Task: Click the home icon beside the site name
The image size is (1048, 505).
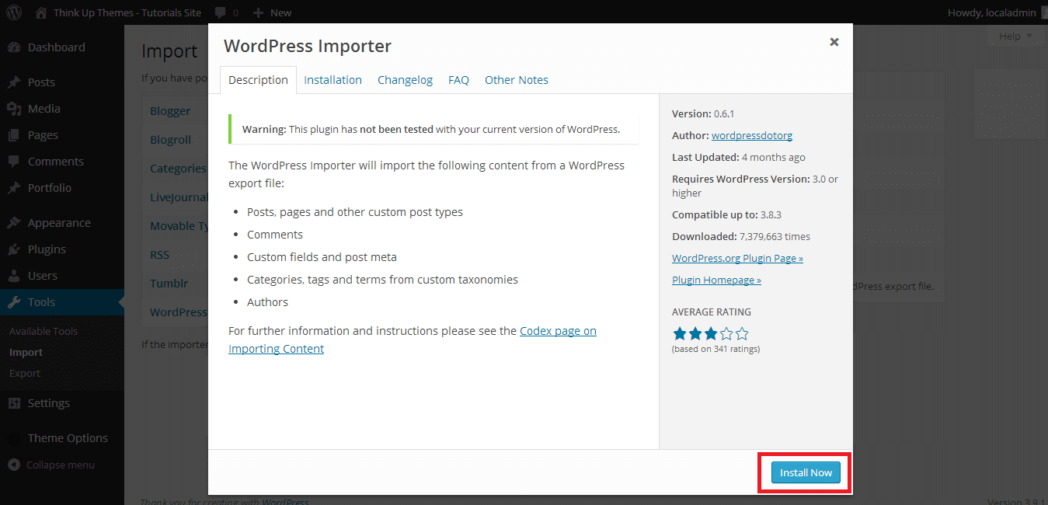Action: pyautogui.click(x=41, y=12)
